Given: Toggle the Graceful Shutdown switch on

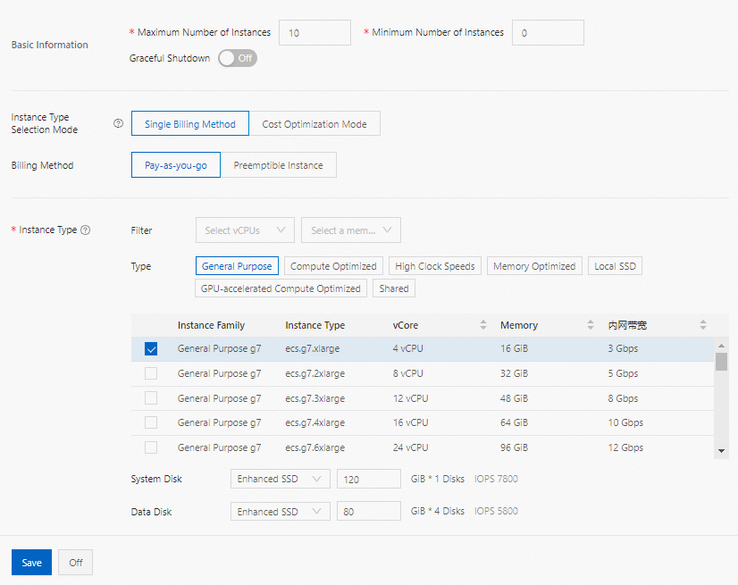Looking at the screenshot, I should 237,58.
